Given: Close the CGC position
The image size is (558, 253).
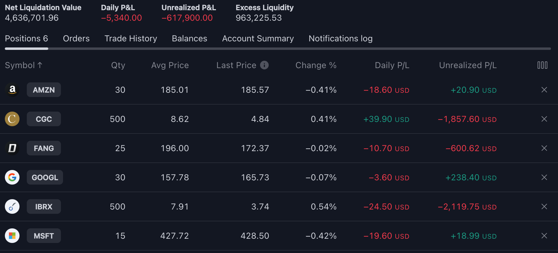Looking at the screenshot, I should tap(544, 119).
